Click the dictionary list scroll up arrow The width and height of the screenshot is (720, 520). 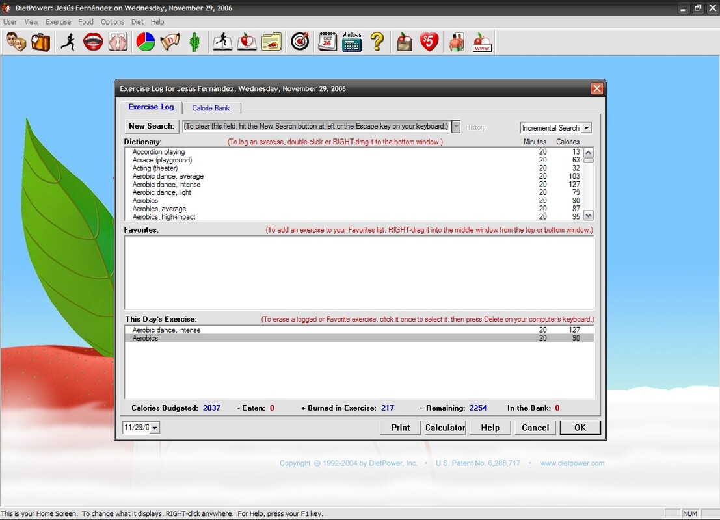tap(588, 152)
